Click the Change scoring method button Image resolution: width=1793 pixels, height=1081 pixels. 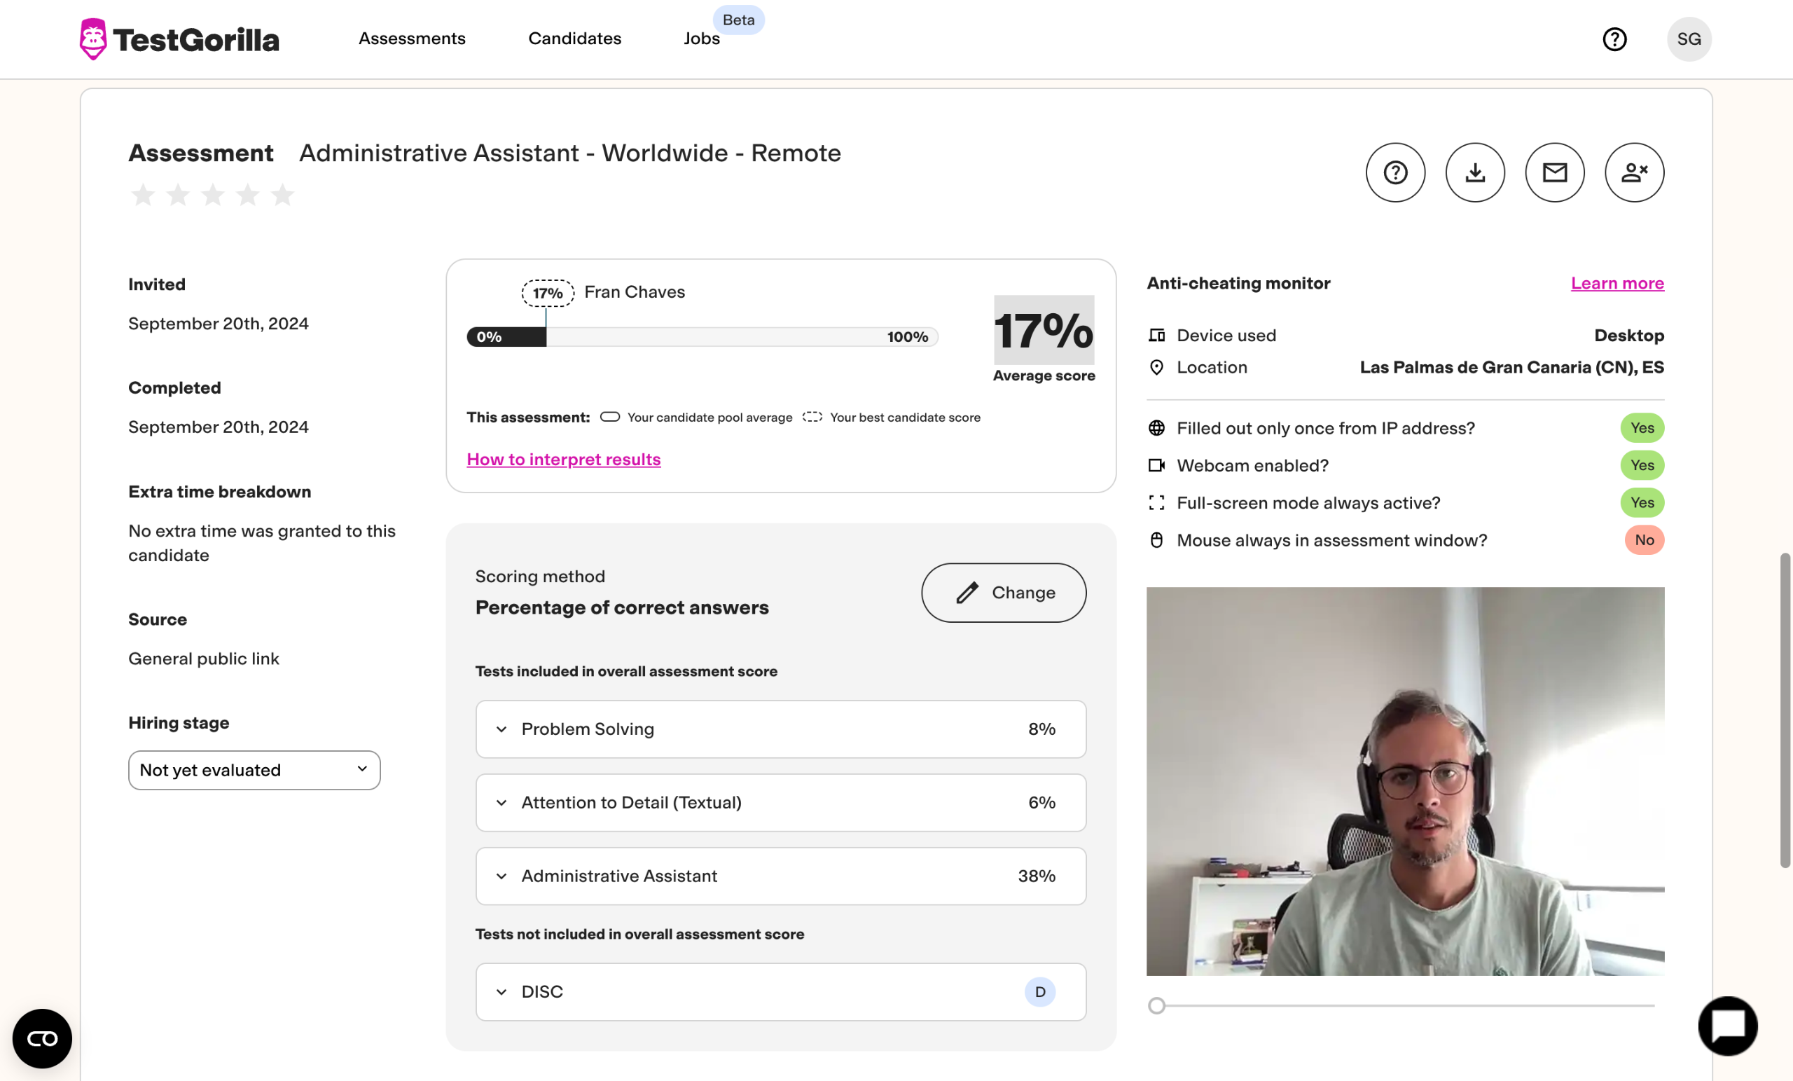[x=1004, y=593]
